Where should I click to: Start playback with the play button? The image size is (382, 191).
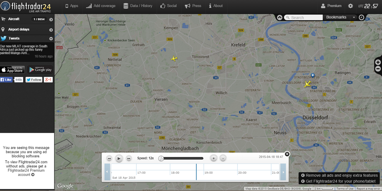tap(119, 158)
